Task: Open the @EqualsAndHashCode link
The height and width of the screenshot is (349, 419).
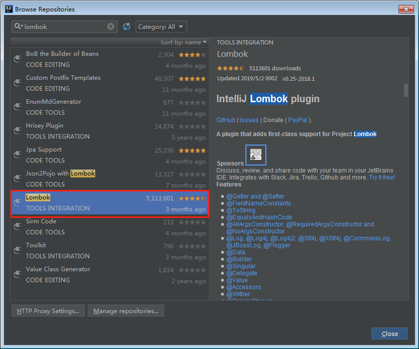Action: (259, 217)
